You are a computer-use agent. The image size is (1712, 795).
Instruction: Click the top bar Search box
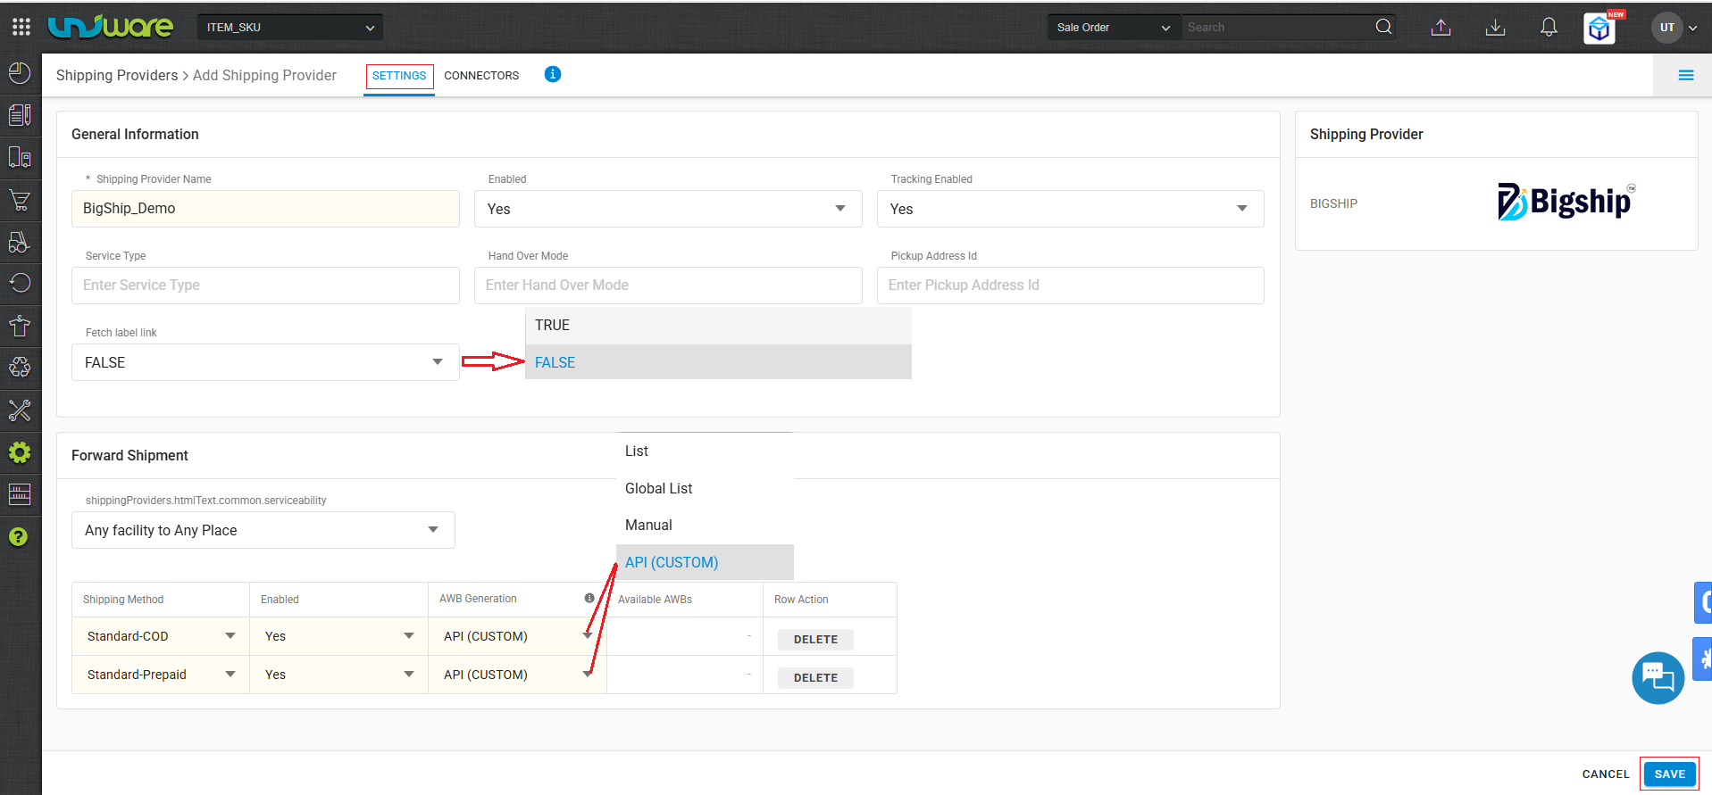(1277, 28)
